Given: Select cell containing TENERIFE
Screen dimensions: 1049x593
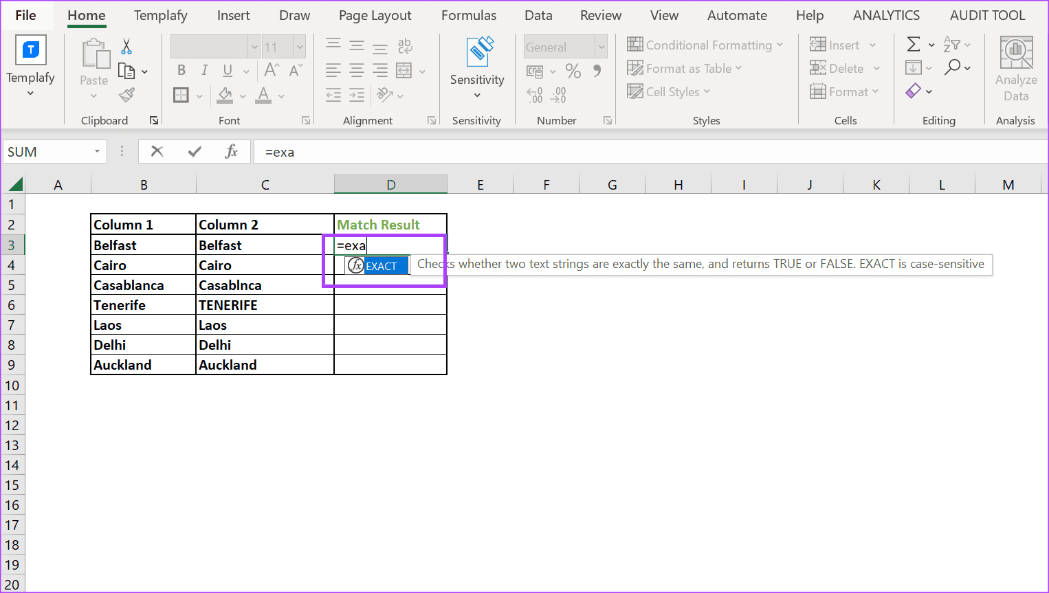Looking at the screenshot, I should [x=265, y=305].
